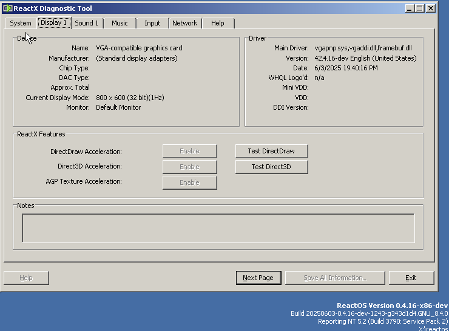Click the '(Standard display adapters)' manufacturer value
Image resolution: width=449 pixels, height=331 pixels.
137,58
